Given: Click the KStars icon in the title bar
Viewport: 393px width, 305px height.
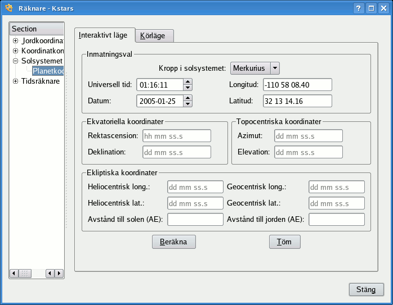Looking at the screenshot, I should pos(9,8).
